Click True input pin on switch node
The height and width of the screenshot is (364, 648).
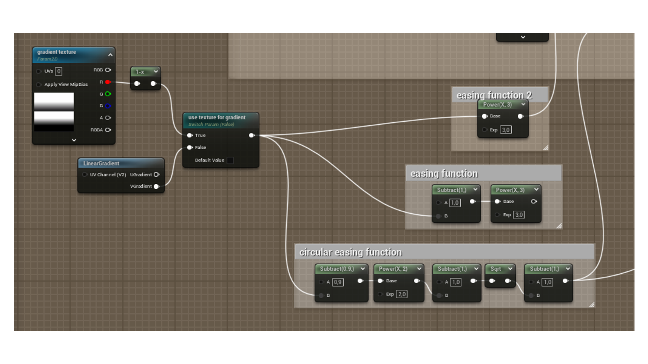click(x=190, y=135)
